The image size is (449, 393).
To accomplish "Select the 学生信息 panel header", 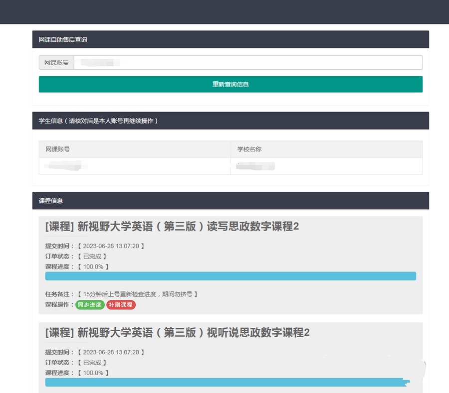I will pyautogui.click(x=230, y=121).
